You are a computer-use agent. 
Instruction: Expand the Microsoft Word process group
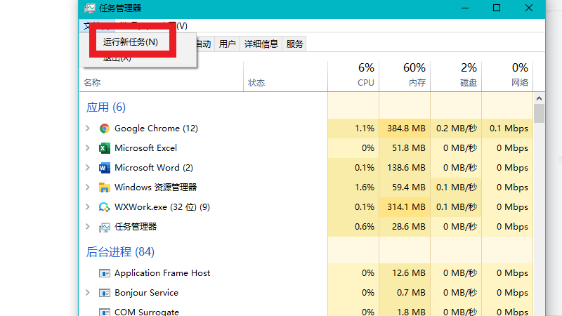point(87,168)
